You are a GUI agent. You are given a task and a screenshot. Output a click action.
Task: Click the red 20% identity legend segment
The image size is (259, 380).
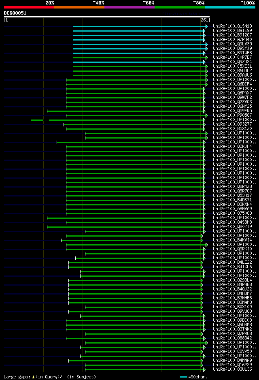pos(29,8)
